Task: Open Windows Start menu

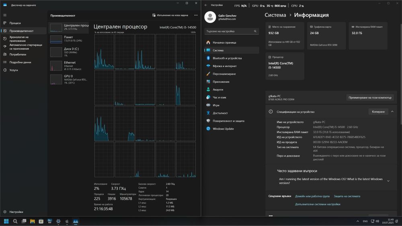Action: click(6, 221)
